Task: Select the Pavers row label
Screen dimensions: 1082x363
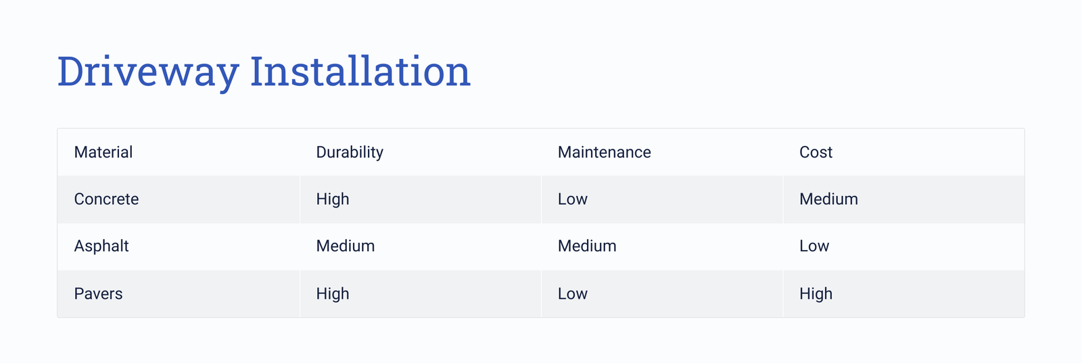Action: (x=179, y=294)
